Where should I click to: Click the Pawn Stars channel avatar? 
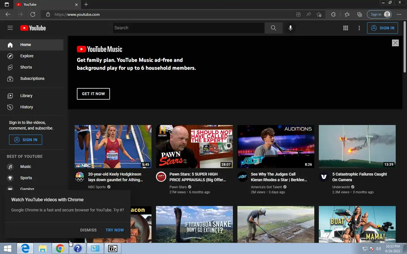click(x=161, y=177)
